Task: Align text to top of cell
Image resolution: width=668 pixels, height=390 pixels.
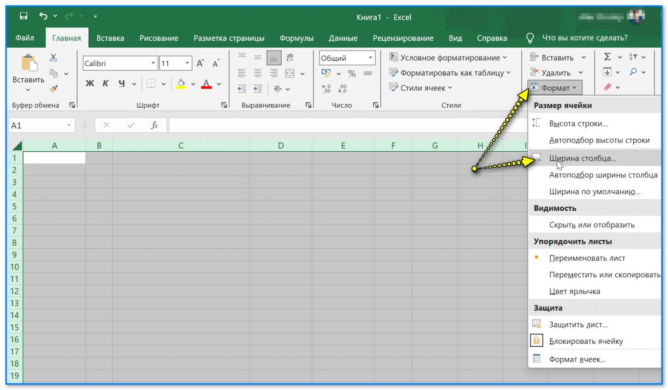Action: 242,56
